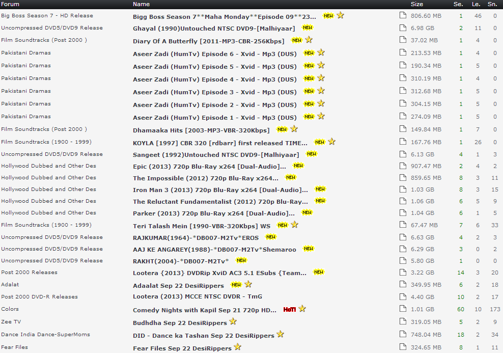Screen dimensions: 503x353
Task: Sort by the Sn. column header
Action: click(492, 4)
